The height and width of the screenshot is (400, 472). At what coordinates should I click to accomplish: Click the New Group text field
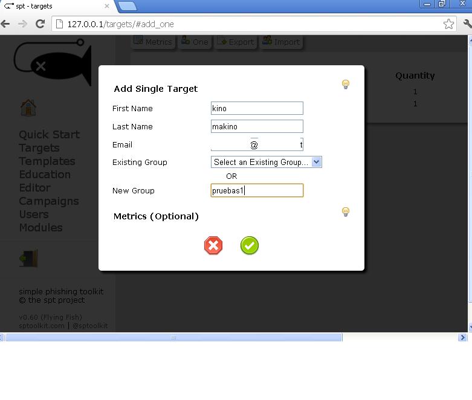coord(257,191)
